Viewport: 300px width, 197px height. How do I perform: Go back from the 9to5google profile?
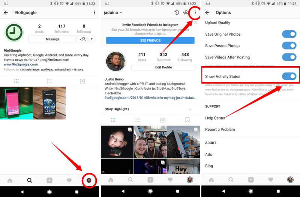pyautogui.click(x=6, y=13)
